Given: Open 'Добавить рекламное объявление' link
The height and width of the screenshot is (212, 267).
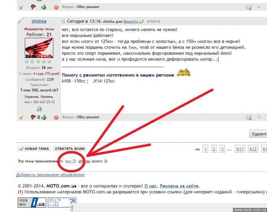Looking at the screenshot, I should pyautogui.click(x=50, y=175).
